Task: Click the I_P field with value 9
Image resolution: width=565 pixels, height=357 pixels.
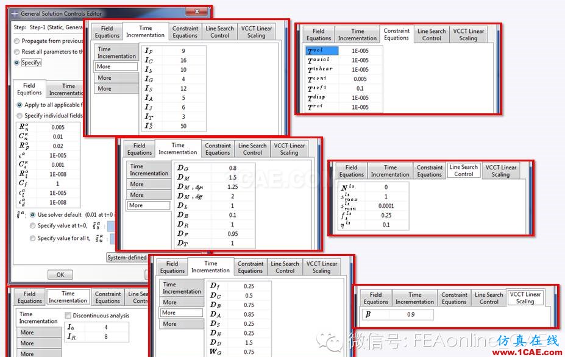Action: tap(183, 51)
